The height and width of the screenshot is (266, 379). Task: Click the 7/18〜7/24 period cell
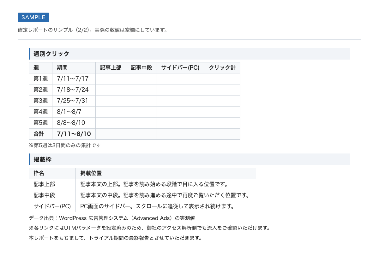pyautogui.click(x=74, y=90)
